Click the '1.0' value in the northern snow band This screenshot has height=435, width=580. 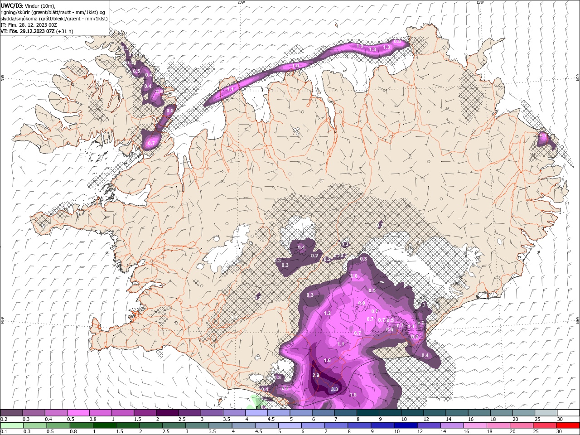point(296,66)
